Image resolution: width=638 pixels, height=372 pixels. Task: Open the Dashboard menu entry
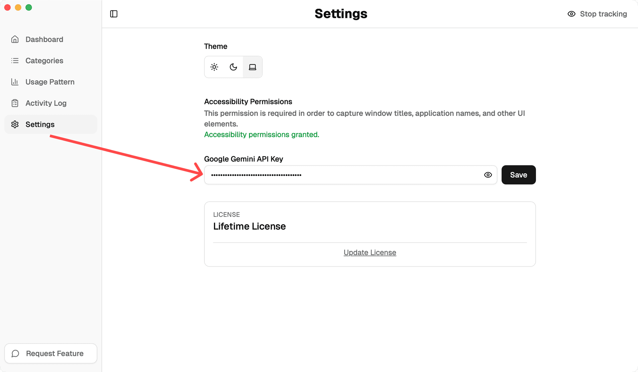(44, 39)
